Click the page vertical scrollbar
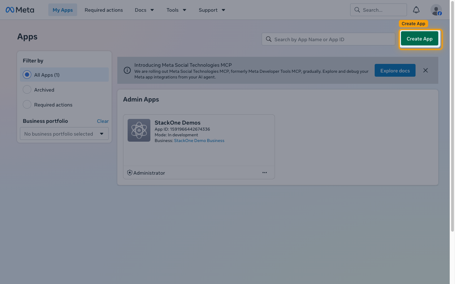This screenshot has height=284, width=455. [x=453, y=117]
